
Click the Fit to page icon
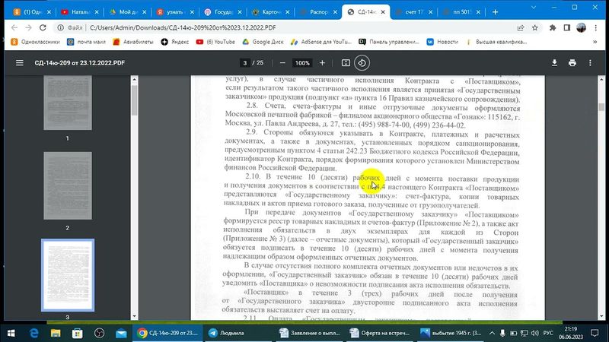click(346, 63)
